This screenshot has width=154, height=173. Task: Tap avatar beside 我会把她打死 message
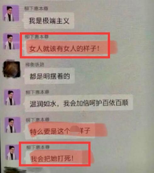pyautogui.click(x=12, y=153)
